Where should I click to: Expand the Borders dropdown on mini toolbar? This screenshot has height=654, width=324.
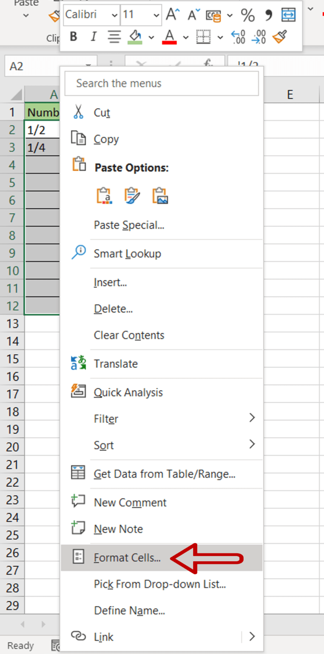(x=220, y=37)
